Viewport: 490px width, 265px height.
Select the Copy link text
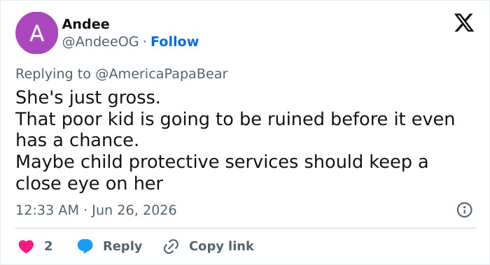click(x=222, y=246)
